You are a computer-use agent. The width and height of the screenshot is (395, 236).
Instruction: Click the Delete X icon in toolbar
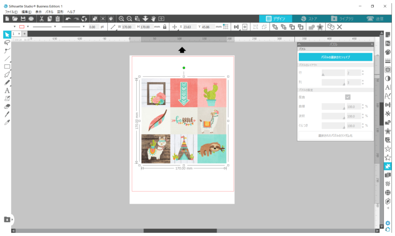(x=339, y=27)
